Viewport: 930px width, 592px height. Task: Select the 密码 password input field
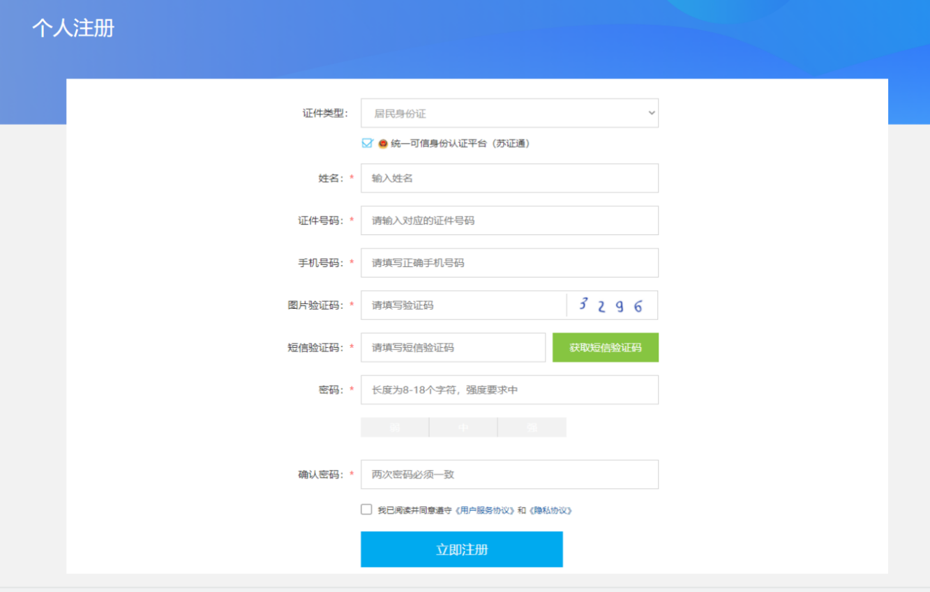coord(509,389)
